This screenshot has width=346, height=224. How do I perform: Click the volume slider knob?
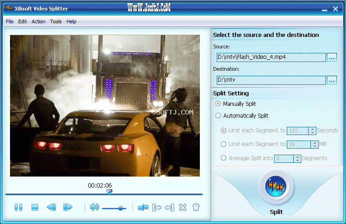pos(121,208)
